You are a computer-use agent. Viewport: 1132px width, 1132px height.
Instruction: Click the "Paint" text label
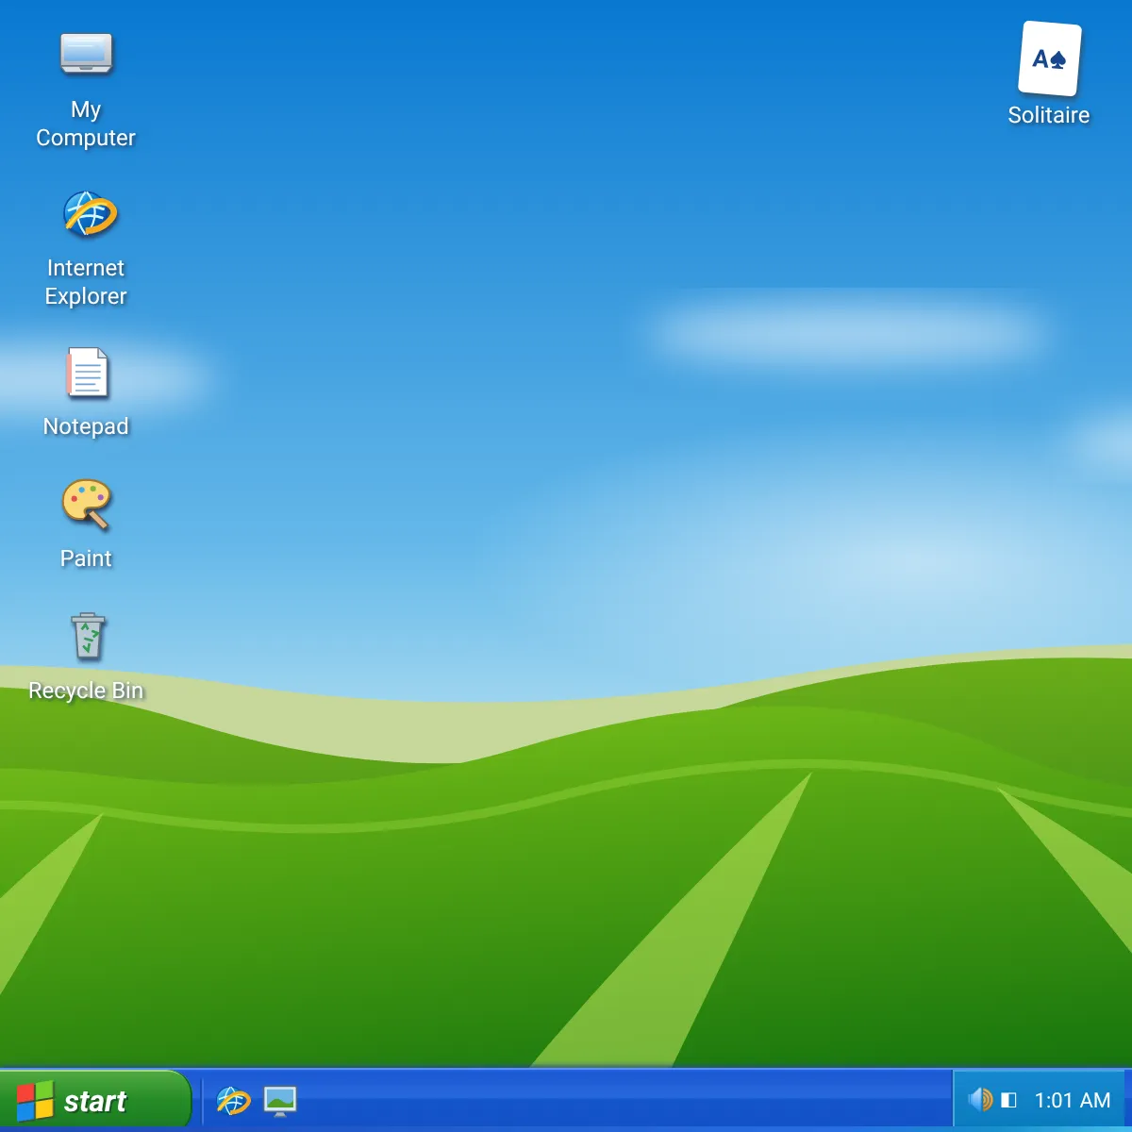(x=86, y=558)
